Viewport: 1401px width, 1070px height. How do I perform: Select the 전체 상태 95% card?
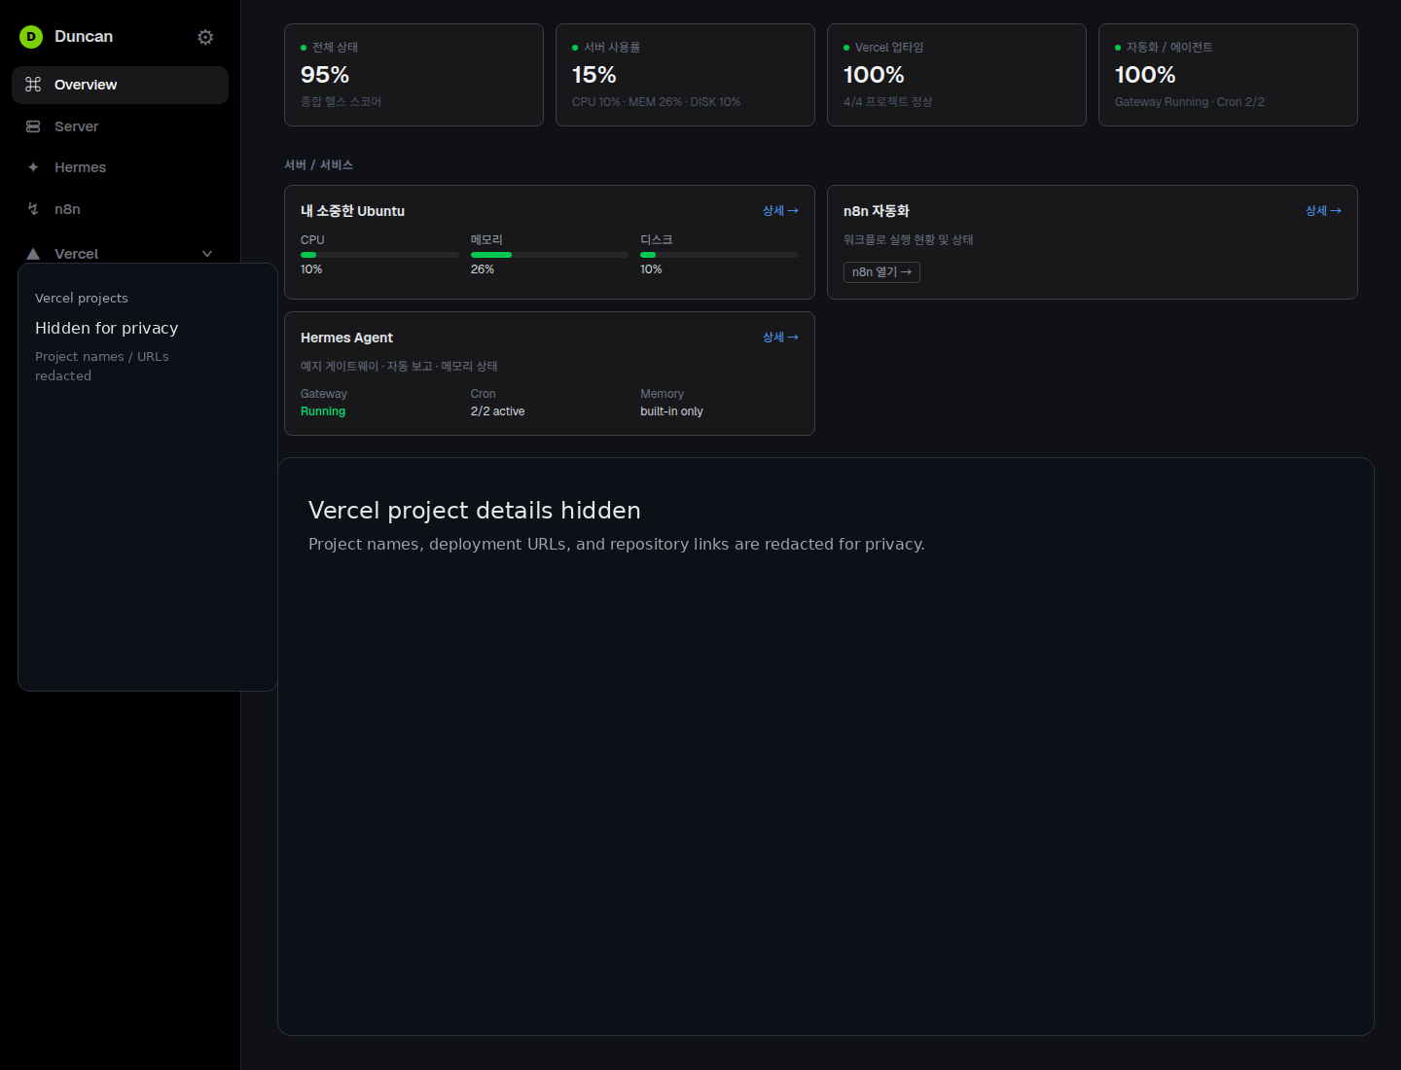pos(413,75)
